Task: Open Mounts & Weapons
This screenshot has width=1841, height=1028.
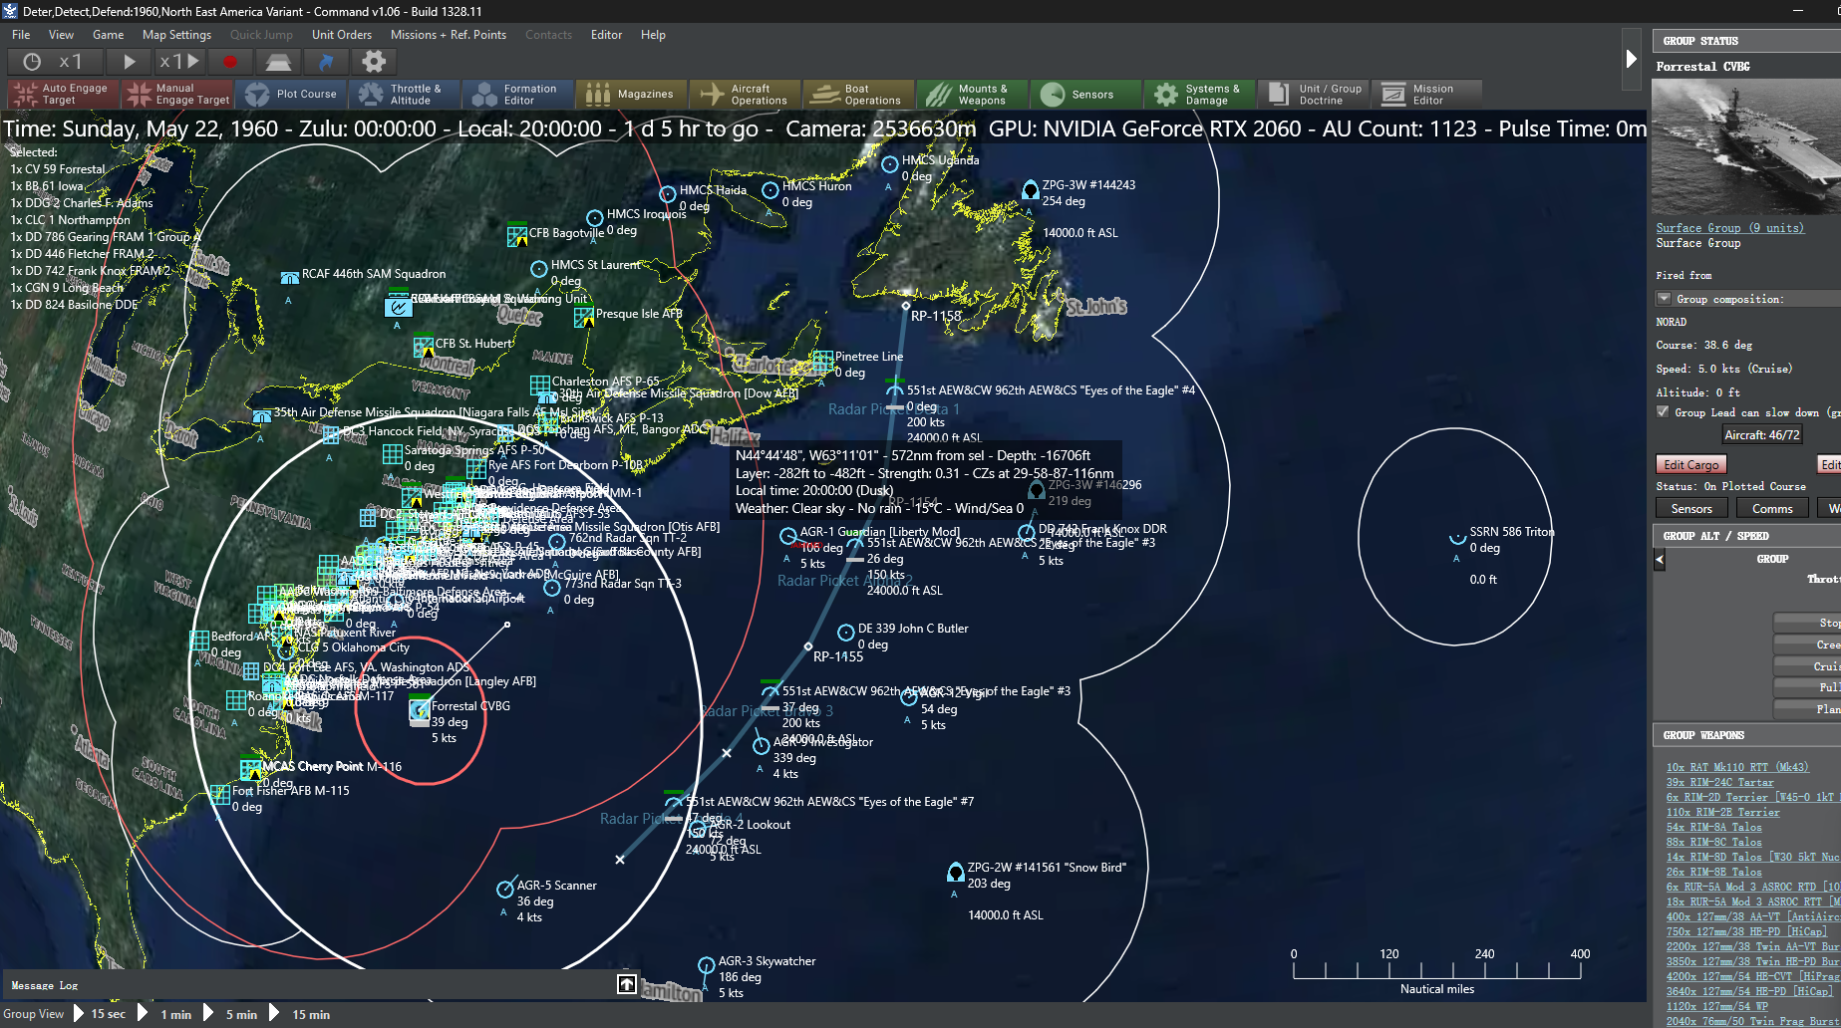Action: click(975, 95)
